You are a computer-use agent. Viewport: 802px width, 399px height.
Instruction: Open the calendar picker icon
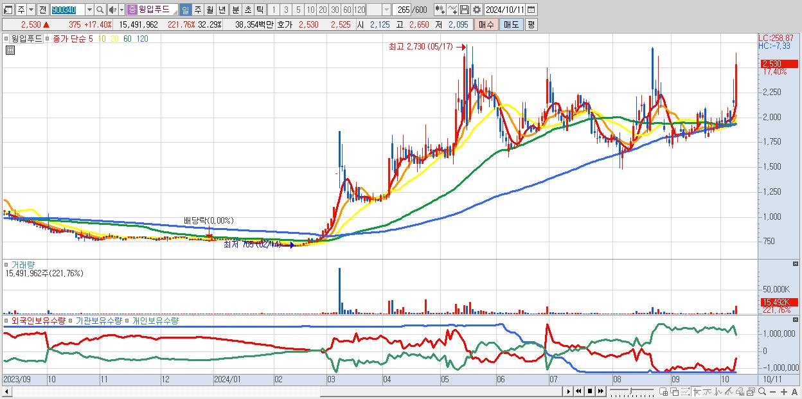pyautogui.click(x=531, y=10)
